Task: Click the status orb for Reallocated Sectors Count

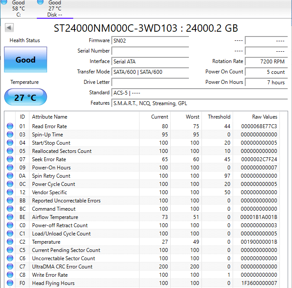Action: click(10, 151)
